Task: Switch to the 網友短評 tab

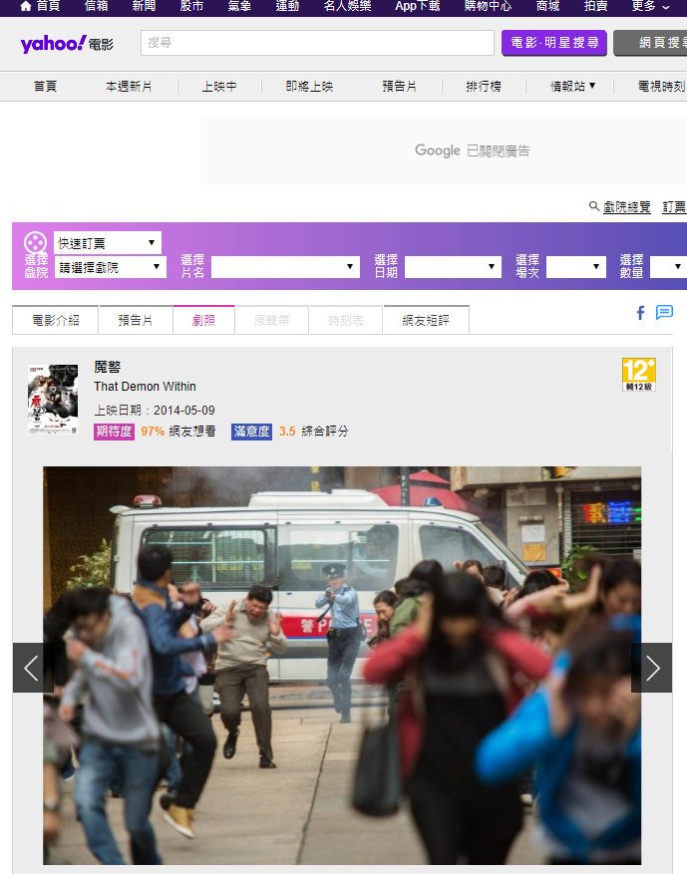Action: tap(426, 320)
